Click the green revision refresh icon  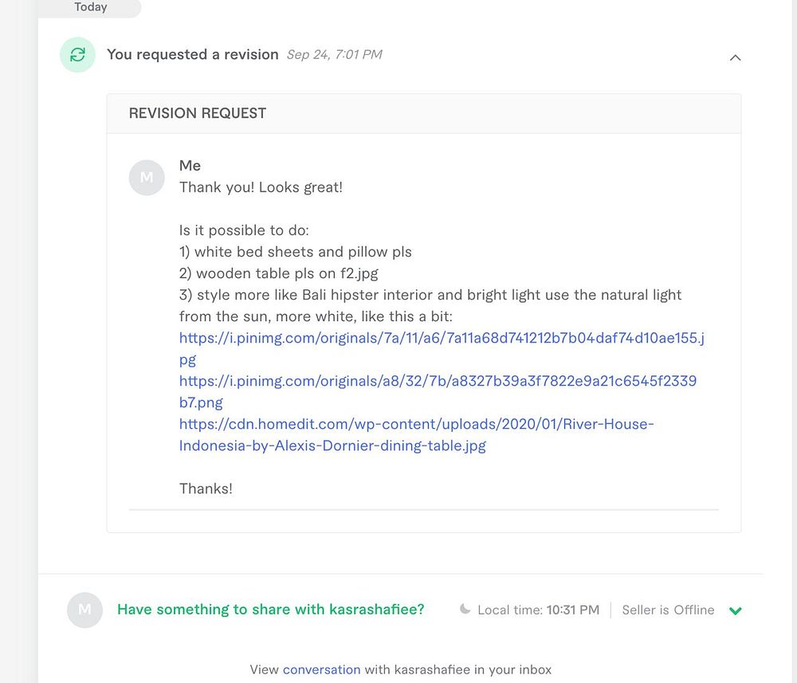tap(77, 55)
